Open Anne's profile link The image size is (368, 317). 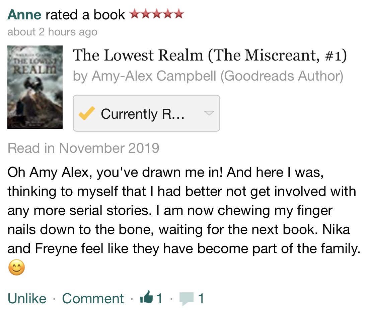(x=24, y=15)
